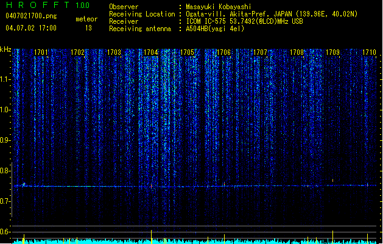Click the Receiving antenna label
The width and height of the screenshot is (383, 244).
click(x=140, y=29)
